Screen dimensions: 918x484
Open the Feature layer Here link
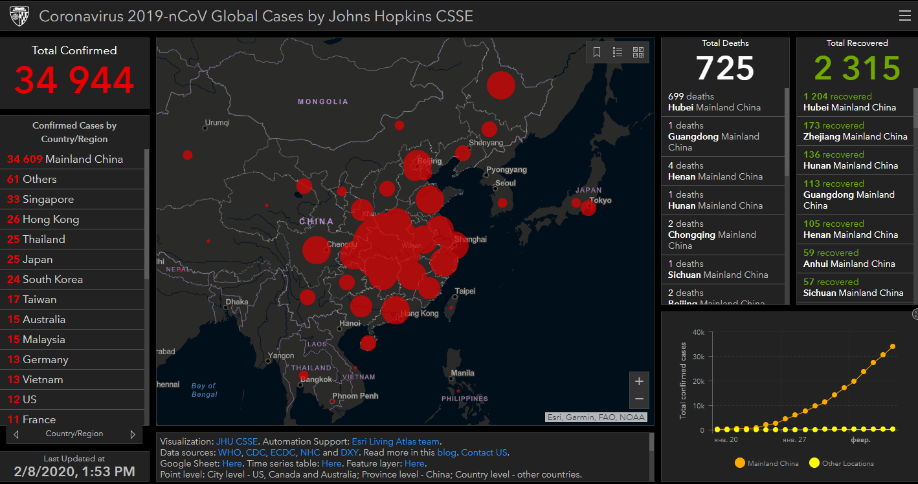pyautogui.click(x=414, y=463)
